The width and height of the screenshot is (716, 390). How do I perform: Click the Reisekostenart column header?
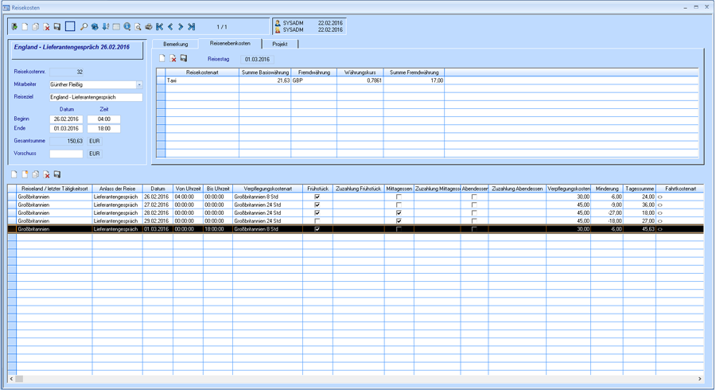click(x=202, y=72)
